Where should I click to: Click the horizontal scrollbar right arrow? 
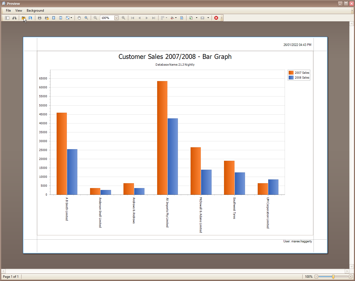(347, 271)
